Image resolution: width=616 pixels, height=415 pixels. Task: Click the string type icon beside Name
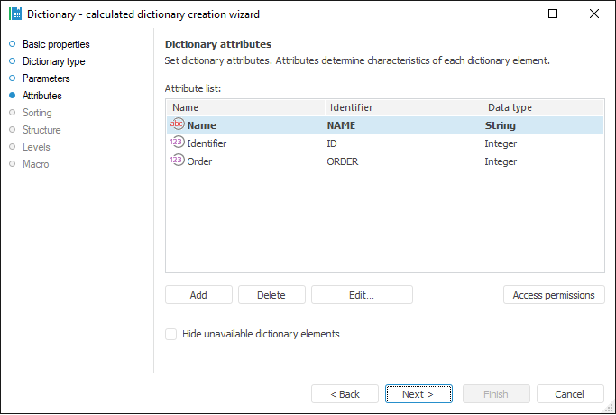[x=177, y=125]
